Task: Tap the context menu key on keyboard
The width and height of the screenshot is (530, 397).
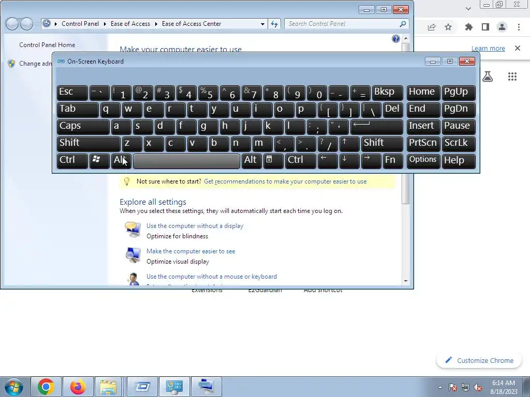Action: point(273,160)
